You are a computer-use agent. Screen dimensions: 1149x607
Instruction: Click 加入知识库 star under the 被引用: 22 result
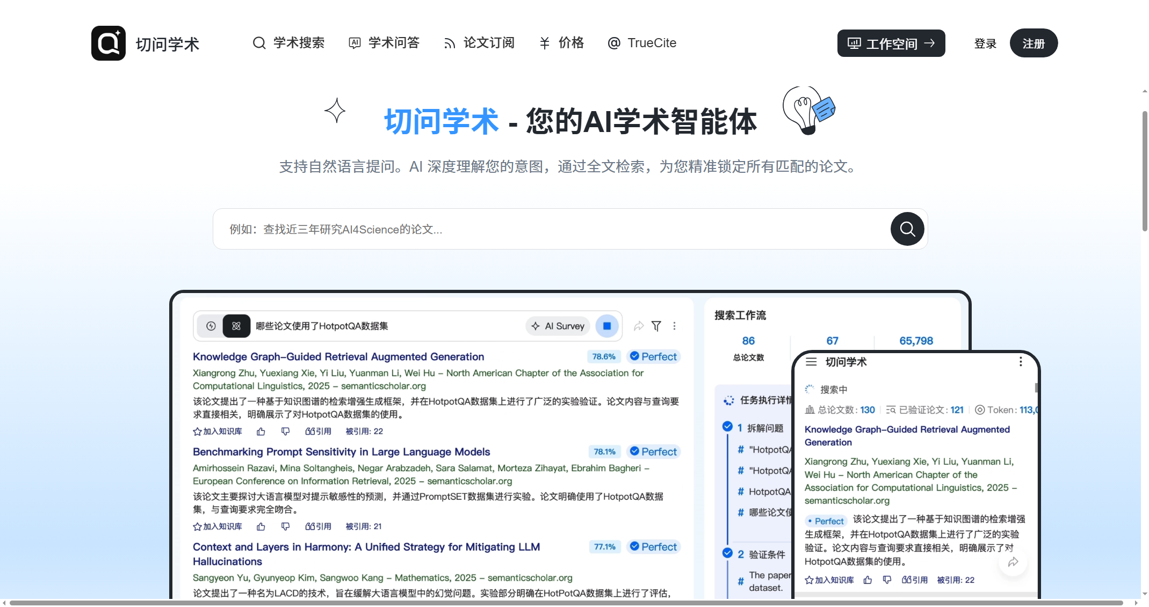[218, 432]
